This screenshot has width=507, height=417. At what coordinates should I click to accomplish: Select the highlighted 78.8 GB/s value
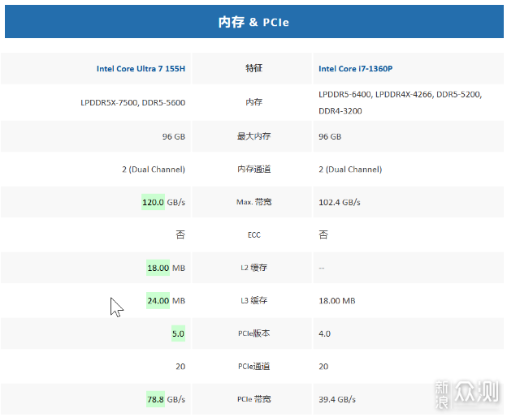[166, 400]
